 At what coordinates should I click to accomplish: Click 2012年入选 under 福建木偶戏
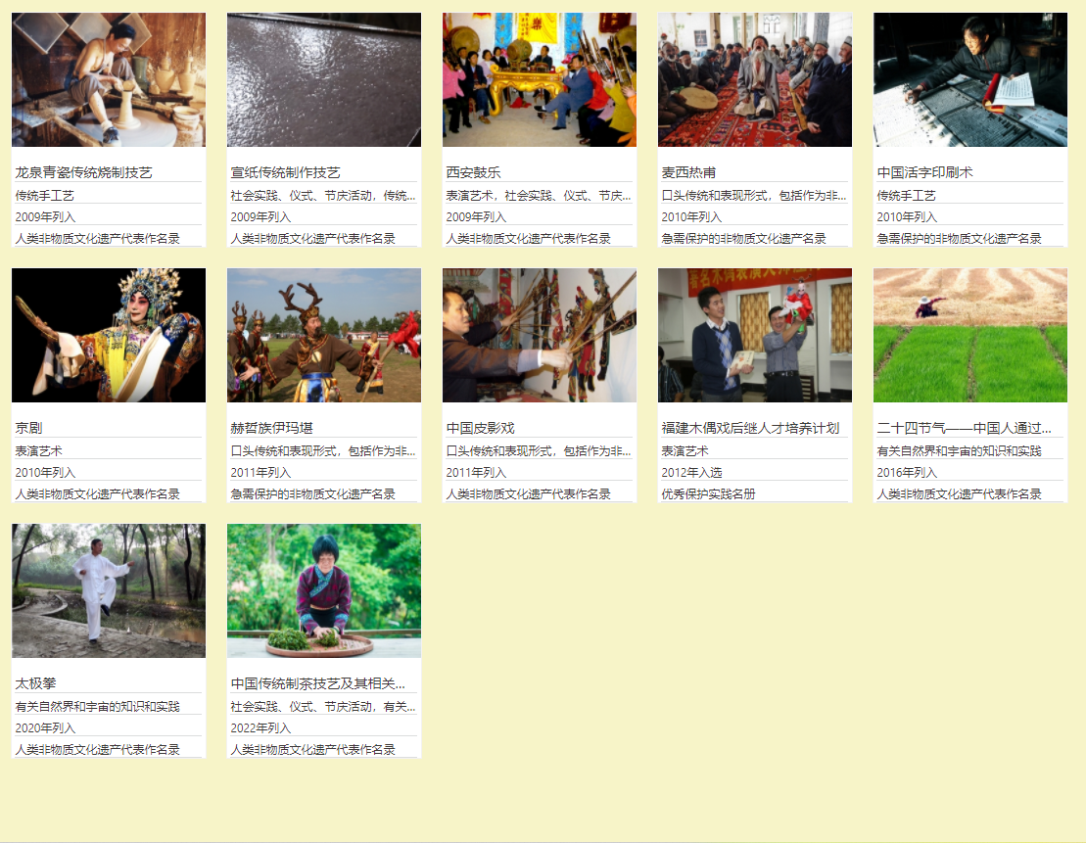[x=692, y=472]
